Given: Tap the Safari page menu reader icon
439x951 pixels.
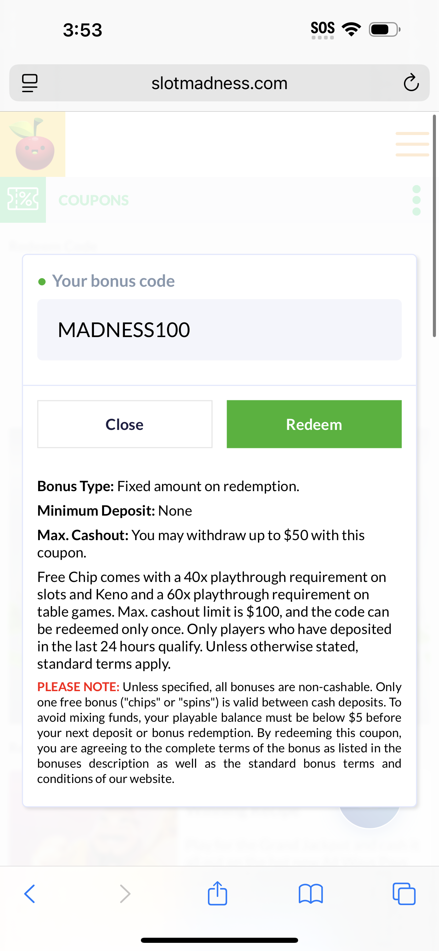Looking at the screenshot, I should (x=30, y=83).
